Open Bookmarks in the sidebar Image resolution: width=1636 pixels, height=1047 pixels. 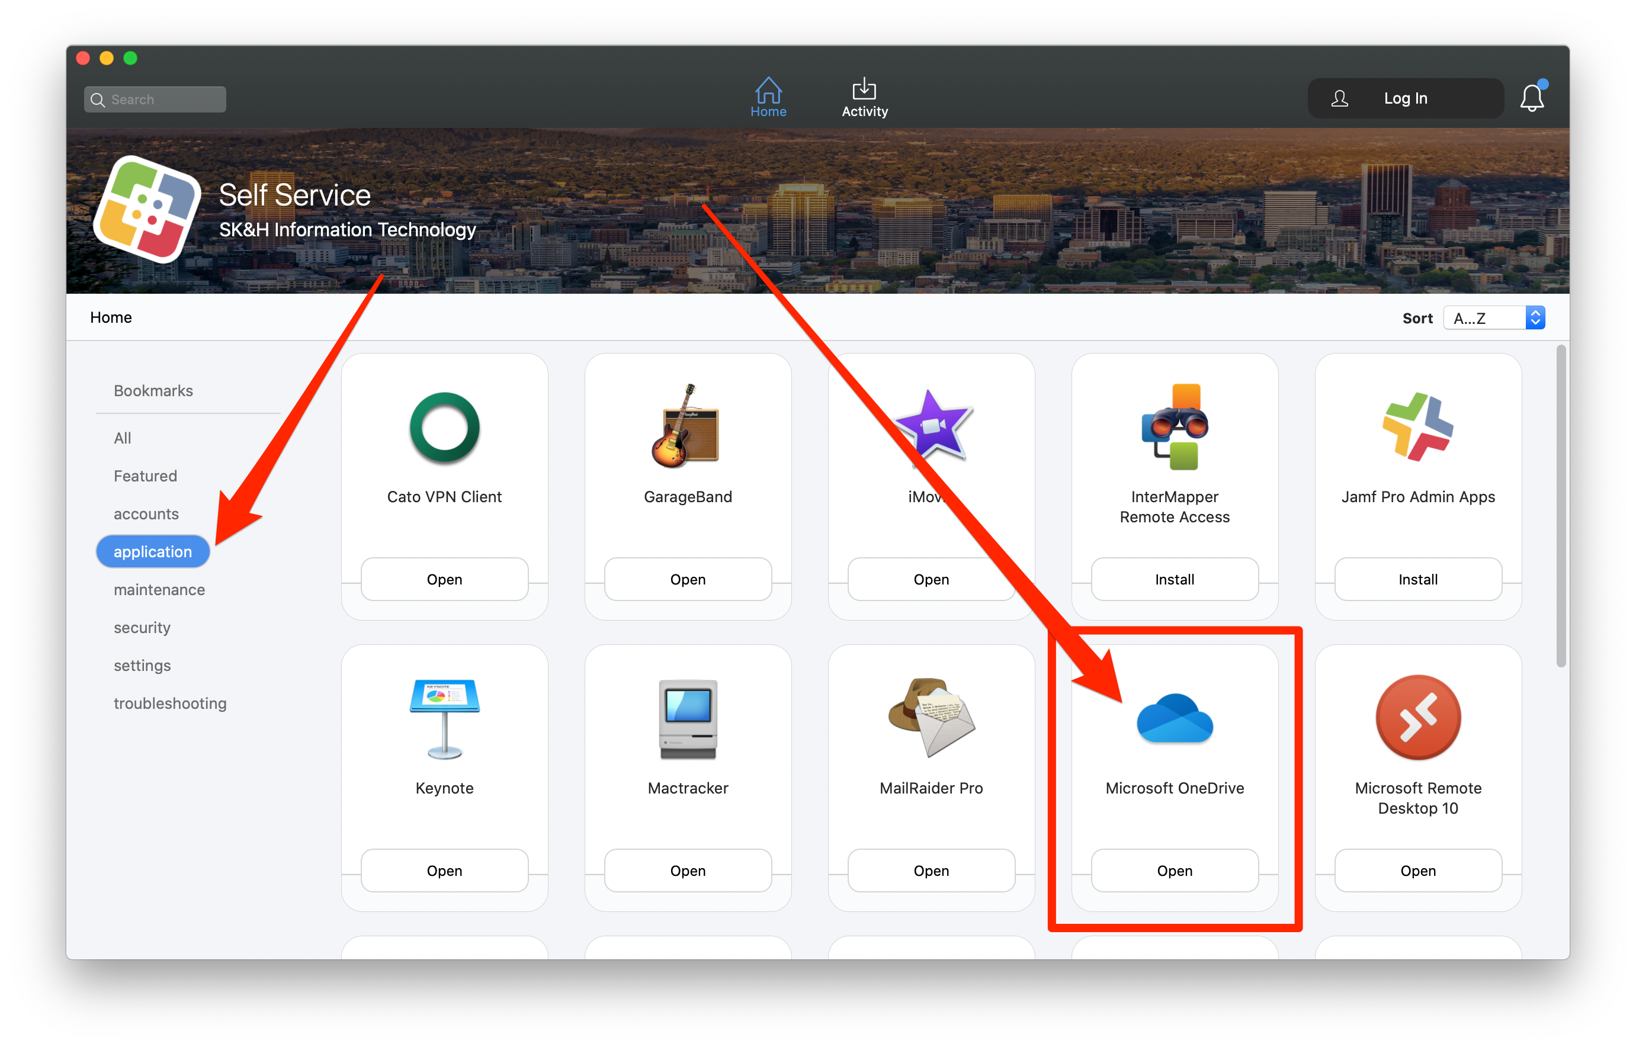coord(153,391)
